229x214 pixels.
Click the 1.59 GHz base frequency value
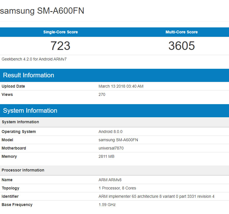point(107,205)
